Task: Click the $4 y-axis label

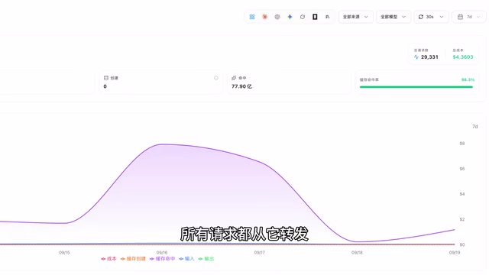Action: coord(462,194)
